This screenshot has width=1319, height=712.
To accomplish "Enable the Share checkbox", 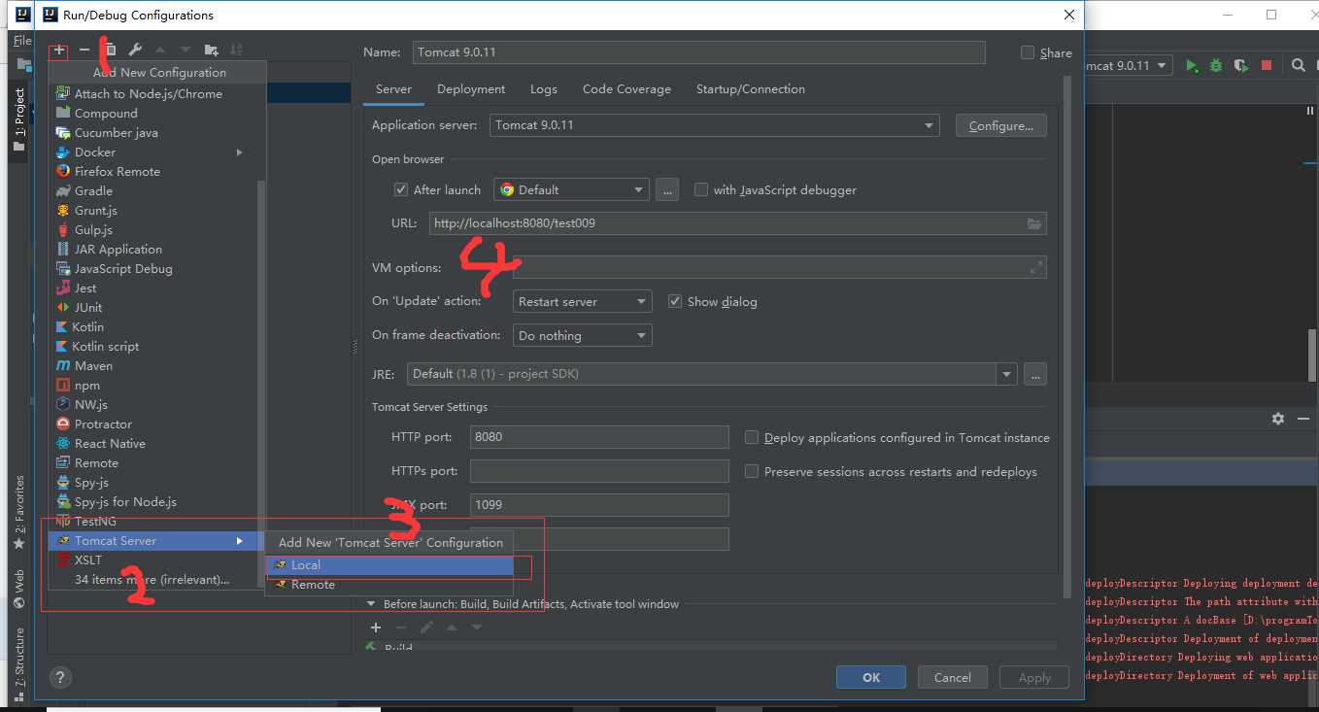I will click(1028, 52).
